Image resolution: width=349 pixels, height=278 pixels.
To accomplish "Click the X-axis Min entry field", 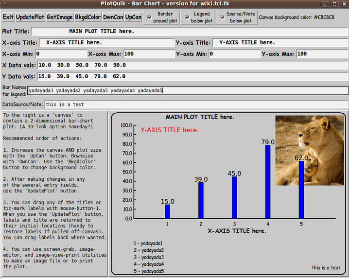I will tap(61, 54).
